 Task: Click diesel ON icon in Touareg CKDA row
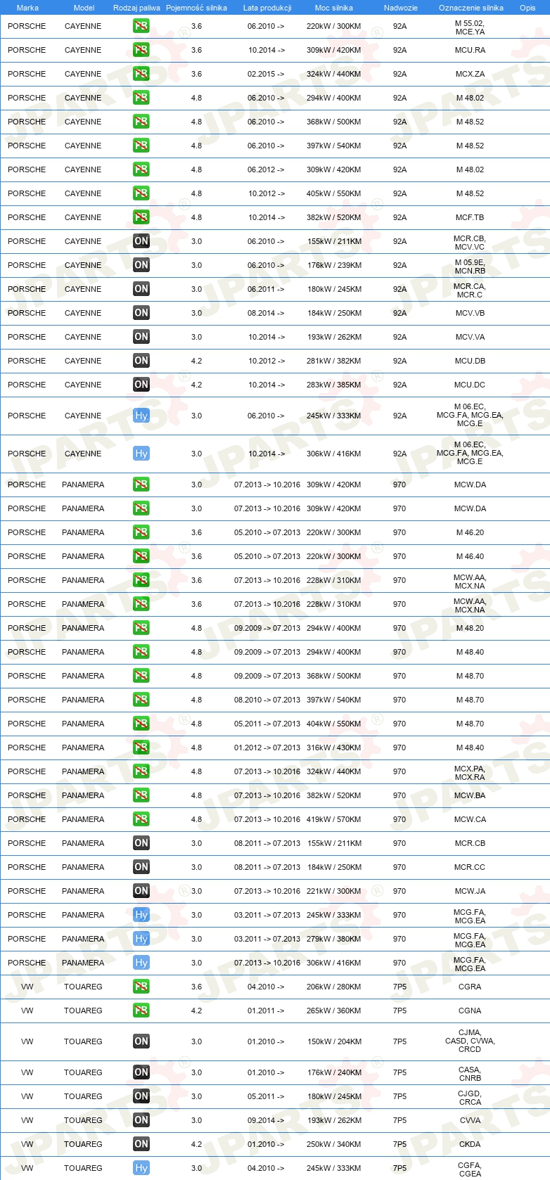pyautogui.click(x=141, y=1144)
